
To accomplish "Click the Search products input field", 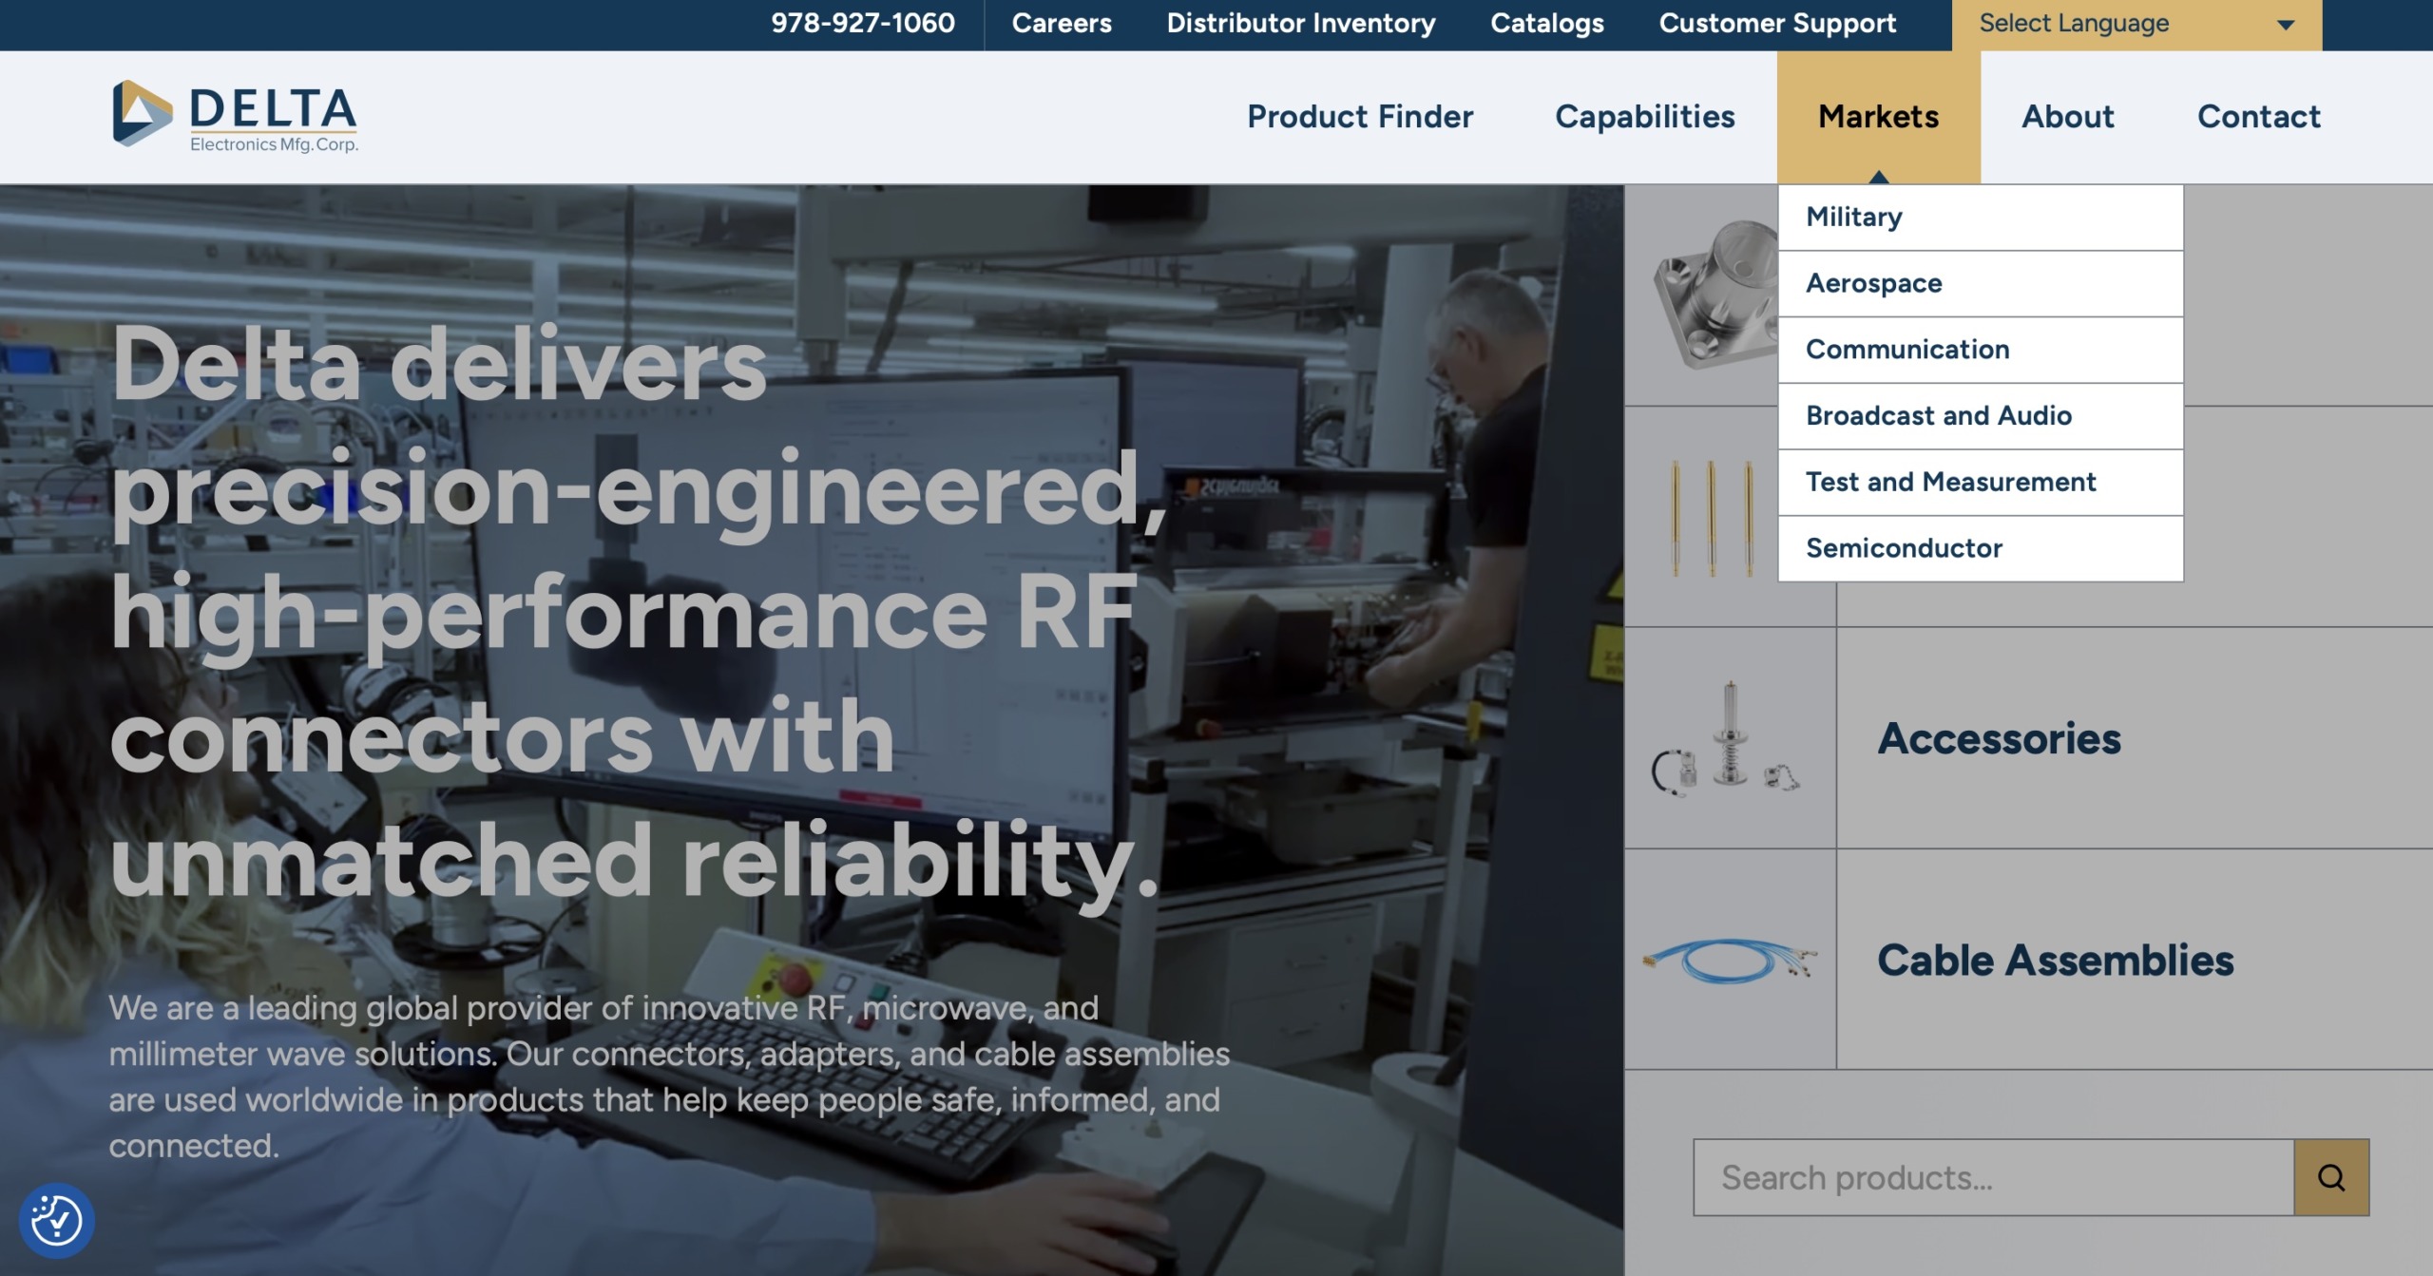I will click(x=1992, y=1177).
